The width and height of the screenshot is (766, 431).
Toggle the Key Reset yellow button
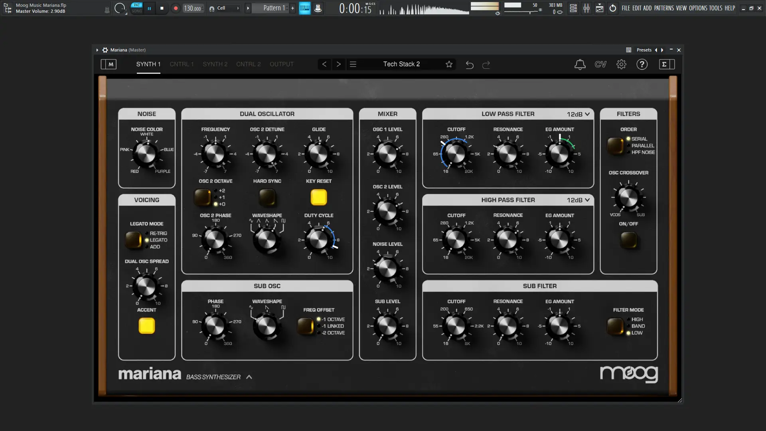pyautogui.click(x=319, y=197)
